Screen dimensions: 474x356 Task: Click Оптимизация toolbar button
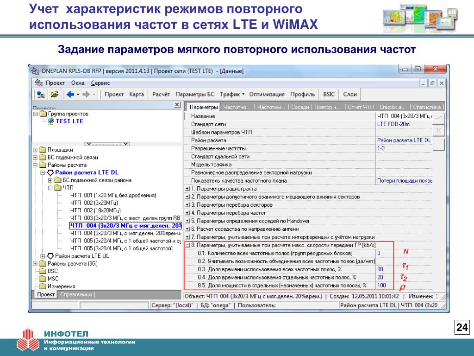[x=267, y=95]
